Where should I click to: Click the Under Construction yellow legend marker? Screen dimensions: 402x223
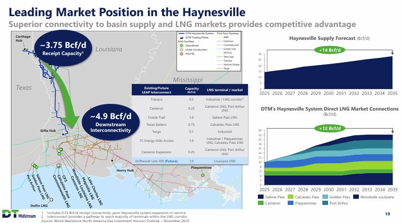[182, 49]
